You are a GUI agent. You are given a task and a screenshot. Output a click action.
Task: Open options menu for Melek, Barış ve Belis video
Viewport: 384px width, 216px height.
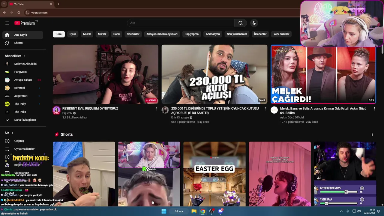click(374, 109)
